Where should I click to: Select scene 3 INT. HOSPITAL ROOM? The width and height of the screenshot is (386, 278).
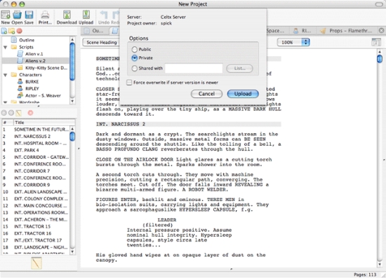pyautogui.click(x=36, y=143)
